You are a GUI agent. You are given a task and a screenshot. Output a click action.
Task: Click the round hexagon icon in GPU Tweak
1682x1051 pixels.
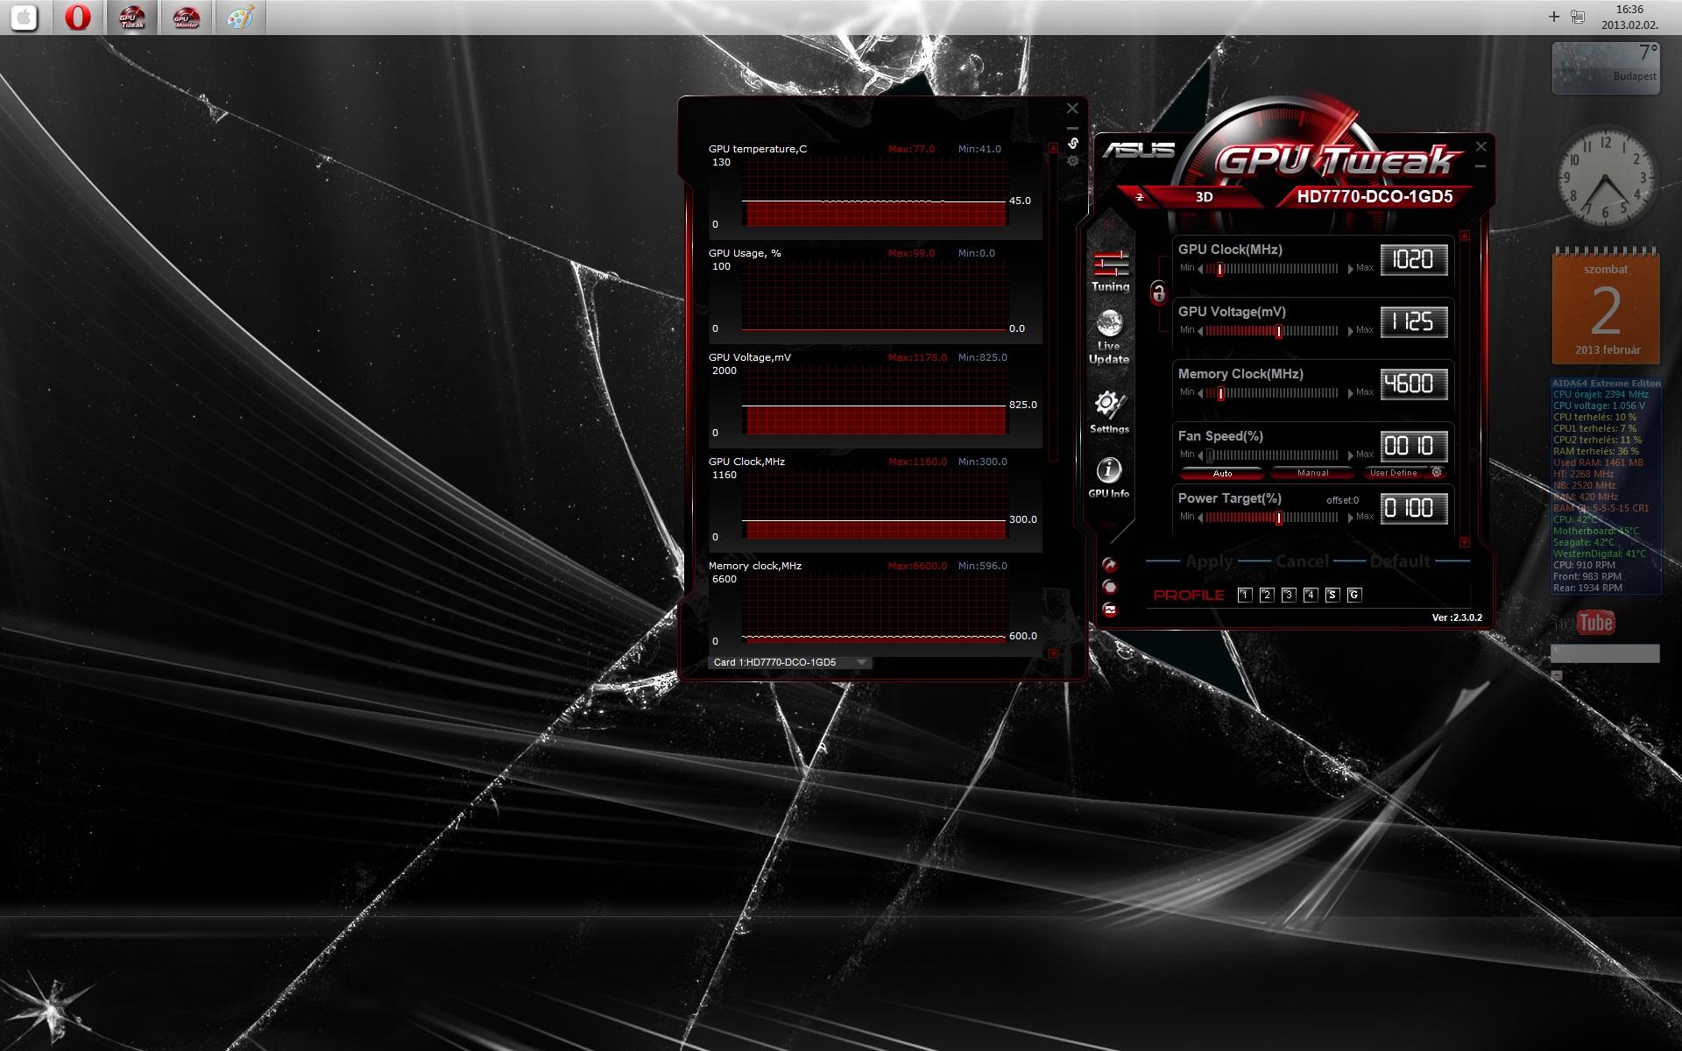coord(1110,587)
